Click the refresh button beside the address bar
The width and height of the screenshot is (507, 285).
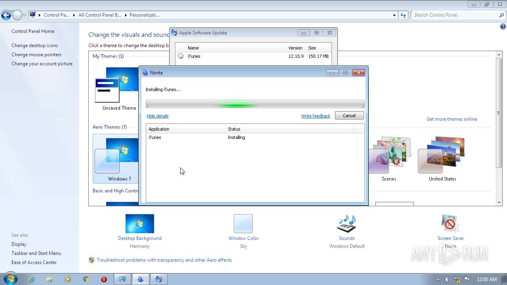tap(403, 15)
